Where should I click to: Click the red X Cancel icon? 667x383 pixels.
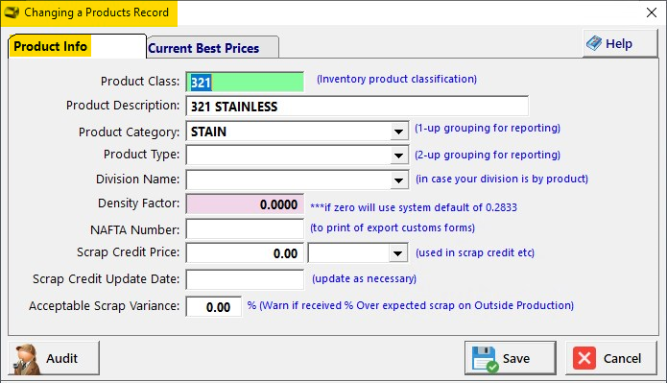(x=584, y=358)
